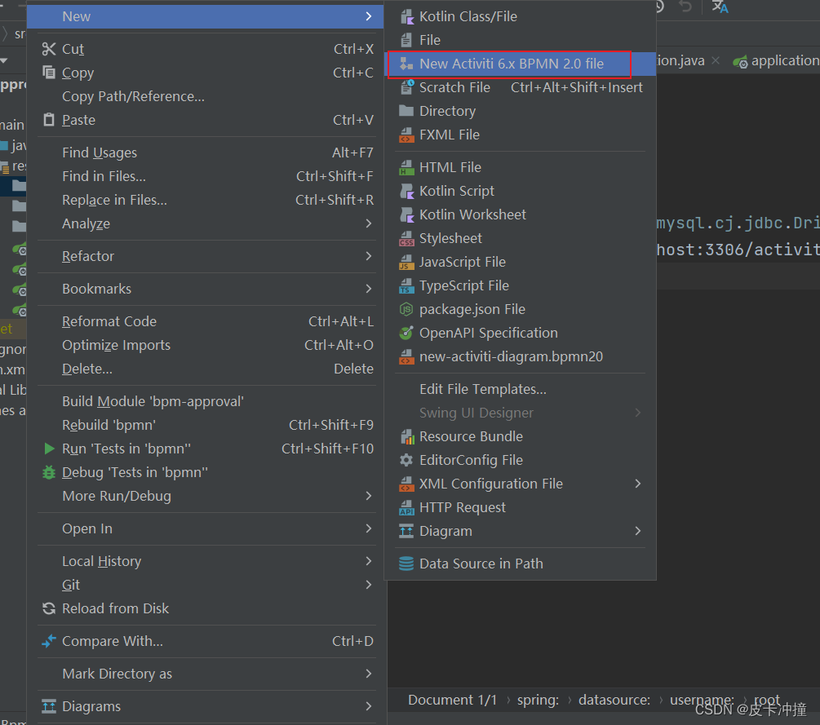This screenshot has width=820, height=725.
Task: Click the TypeScript File icon
Action: coord(406,286)
